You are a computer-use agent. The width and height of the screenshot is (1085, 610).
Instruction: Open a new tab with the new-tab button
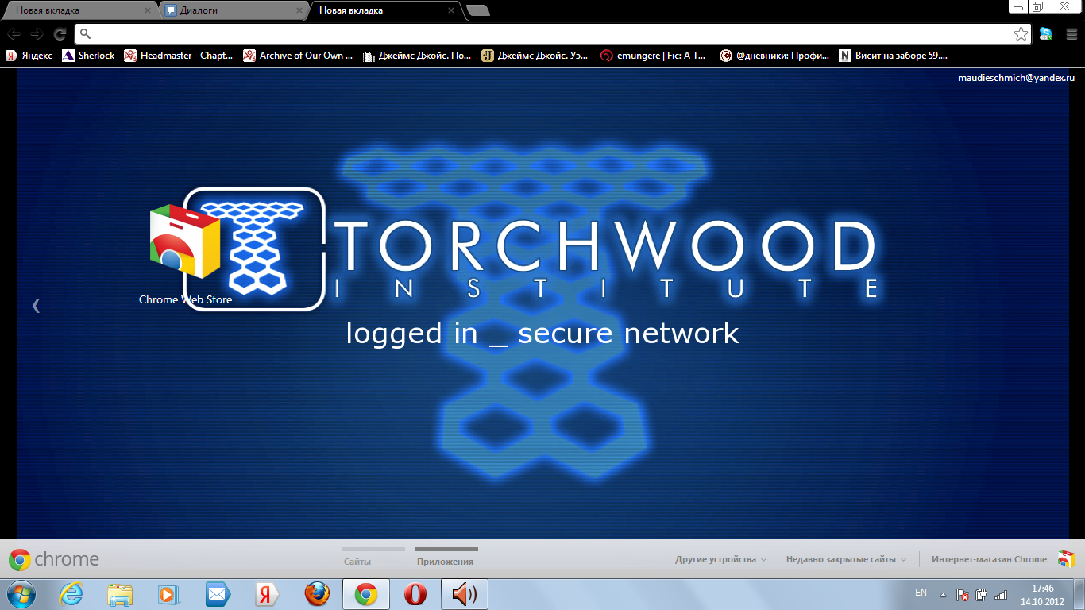[478, 10]
